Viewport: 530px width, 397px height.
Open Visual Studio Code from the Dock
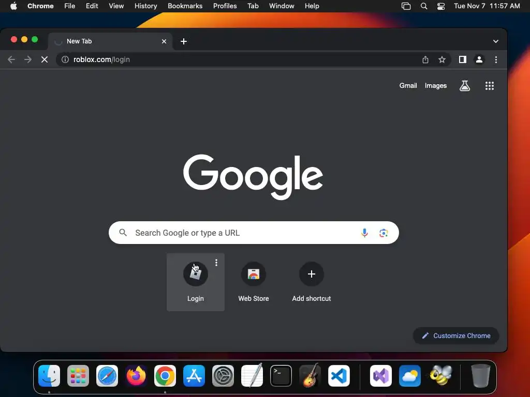[x=339, y=376]
